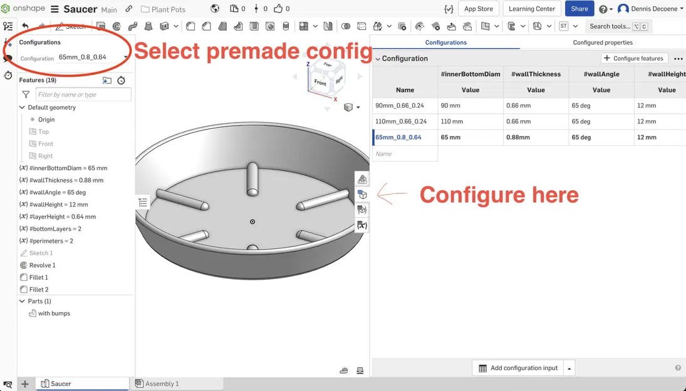Click the Shell tool icon
The width and height of the screenshot is (686, 391).
click(254, 26)
